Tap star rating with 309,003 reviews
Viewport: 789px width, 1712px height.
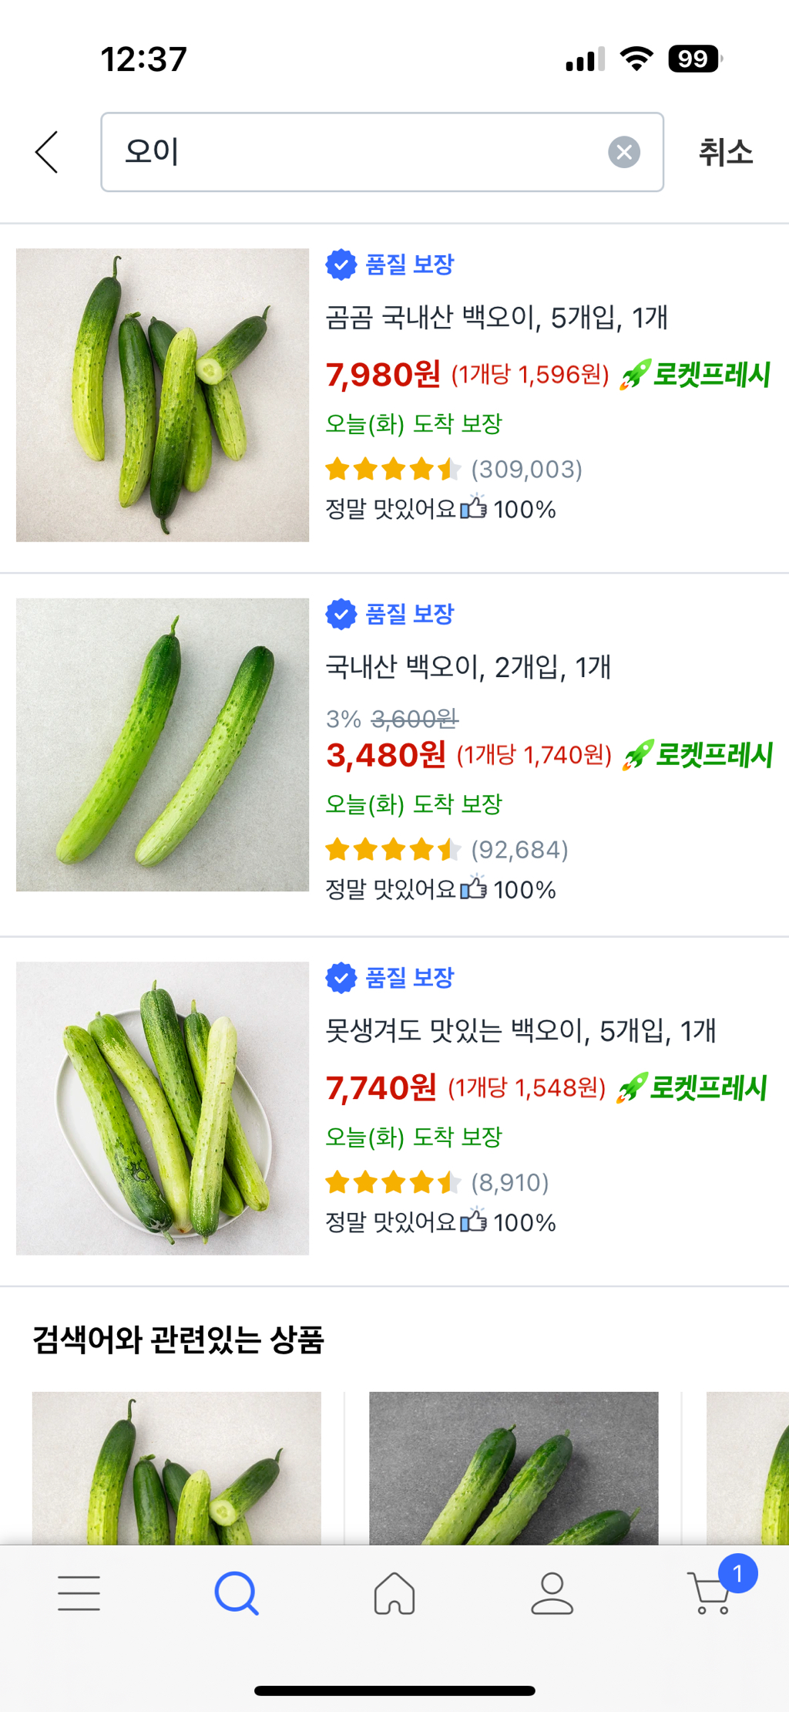click(393, 469)
